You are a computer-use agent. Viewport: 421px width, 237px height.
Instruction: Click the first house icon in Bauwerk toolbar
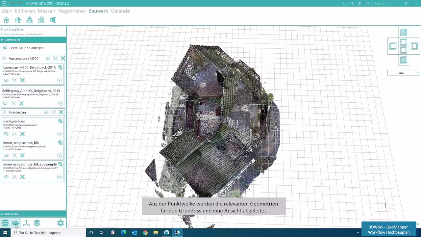click(6, 20)
